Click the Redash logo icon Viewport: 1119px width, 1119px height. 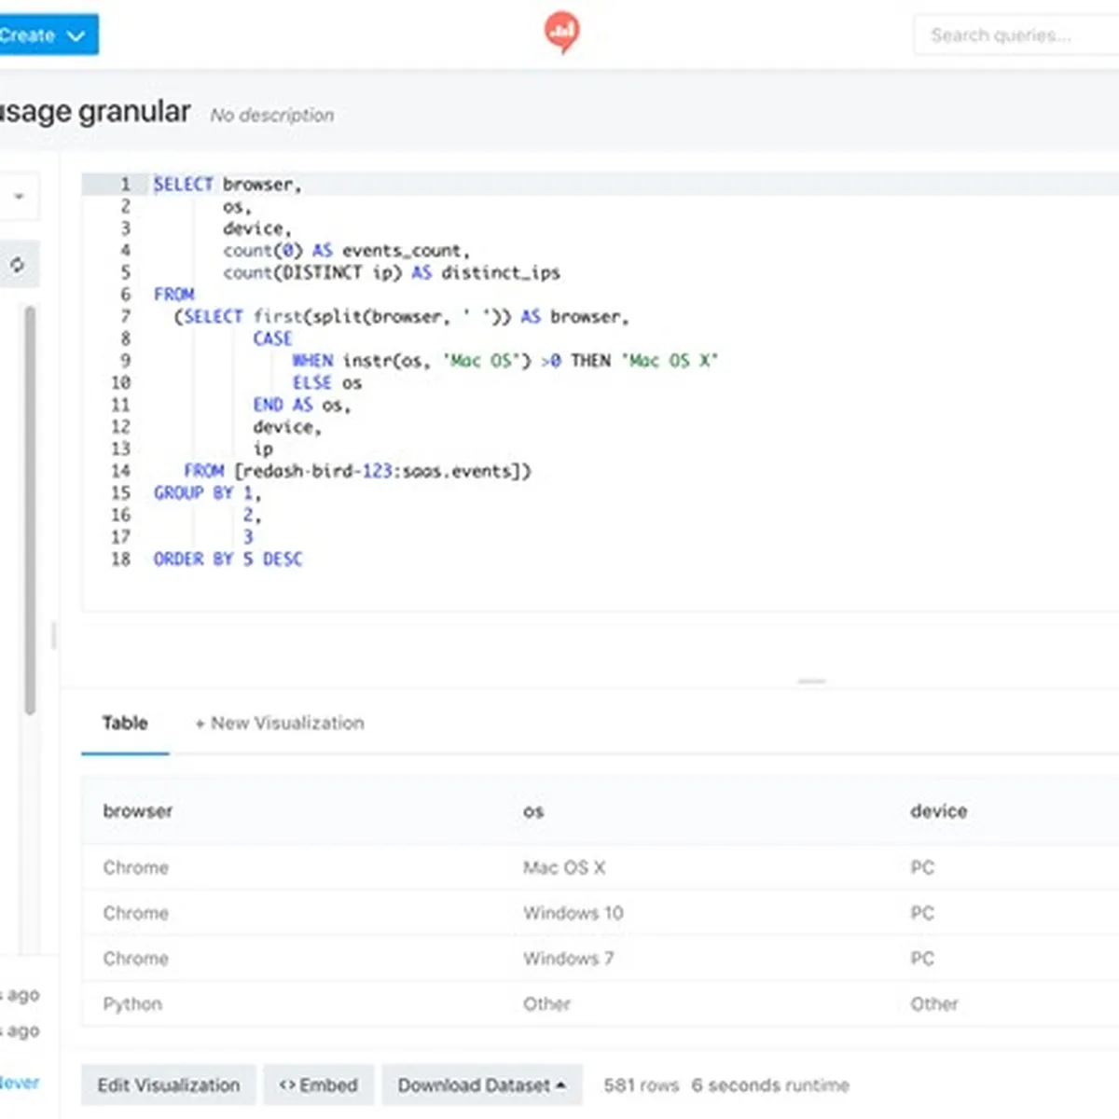[x=561, y=33]
